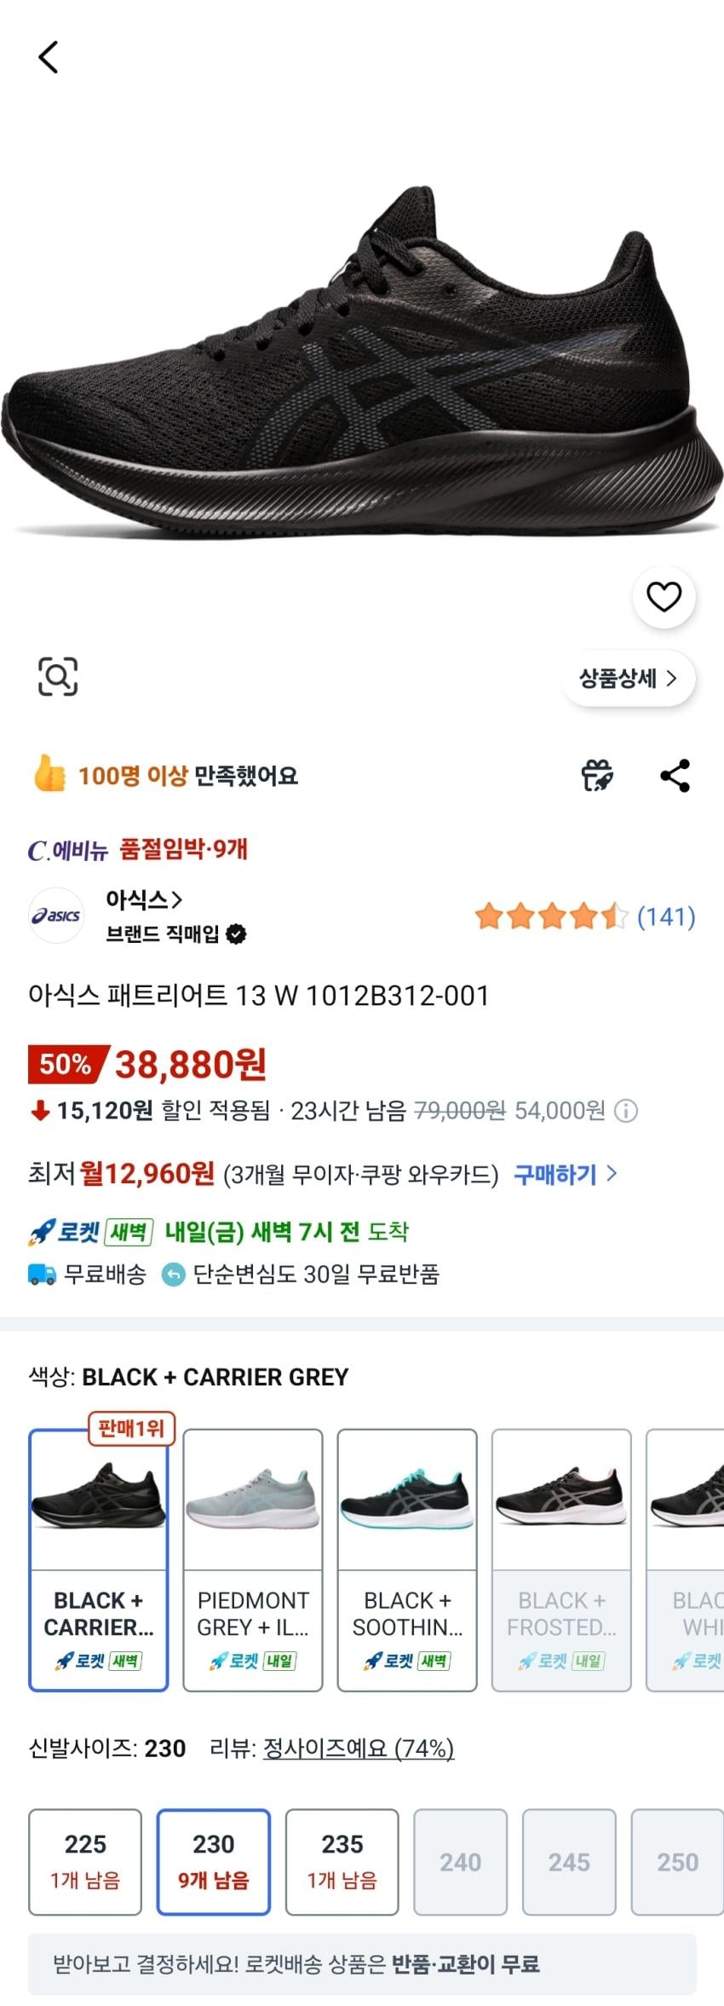Image resolution: width=724 pixels, height=2006 pixels.
Task: Open the (141) review count link
Action: pos(666,916)
